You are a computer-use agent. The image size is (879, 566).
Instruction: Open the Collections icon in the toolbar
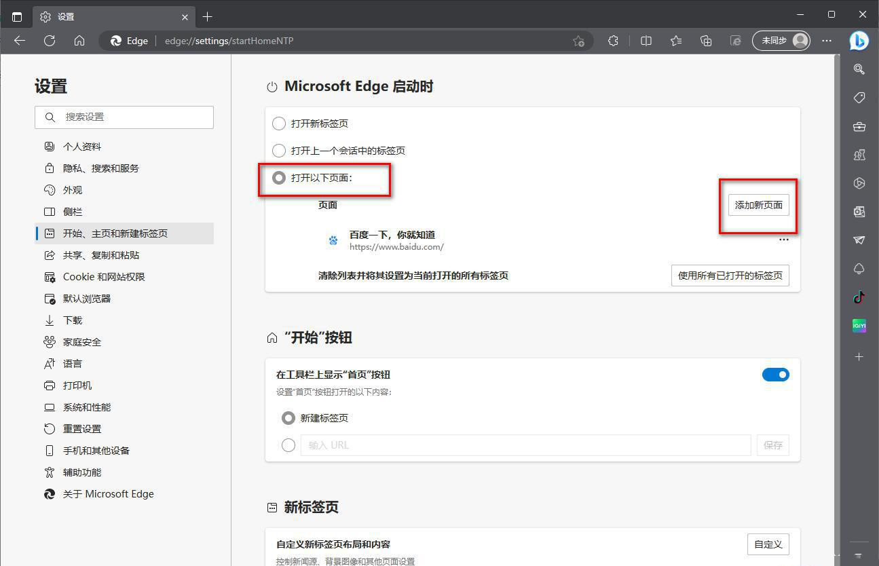pyautogui.click(x=706, y=41)
